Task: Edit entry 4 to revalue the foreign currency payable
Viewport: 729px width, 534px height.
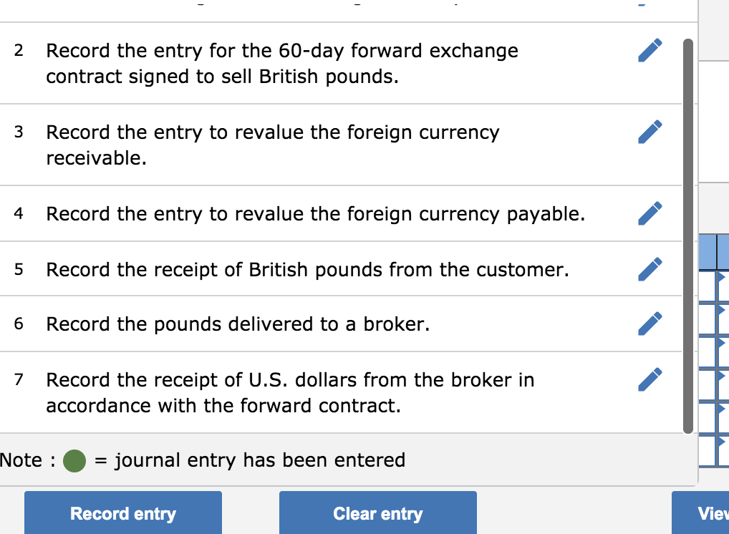Action: click(649, 213)
